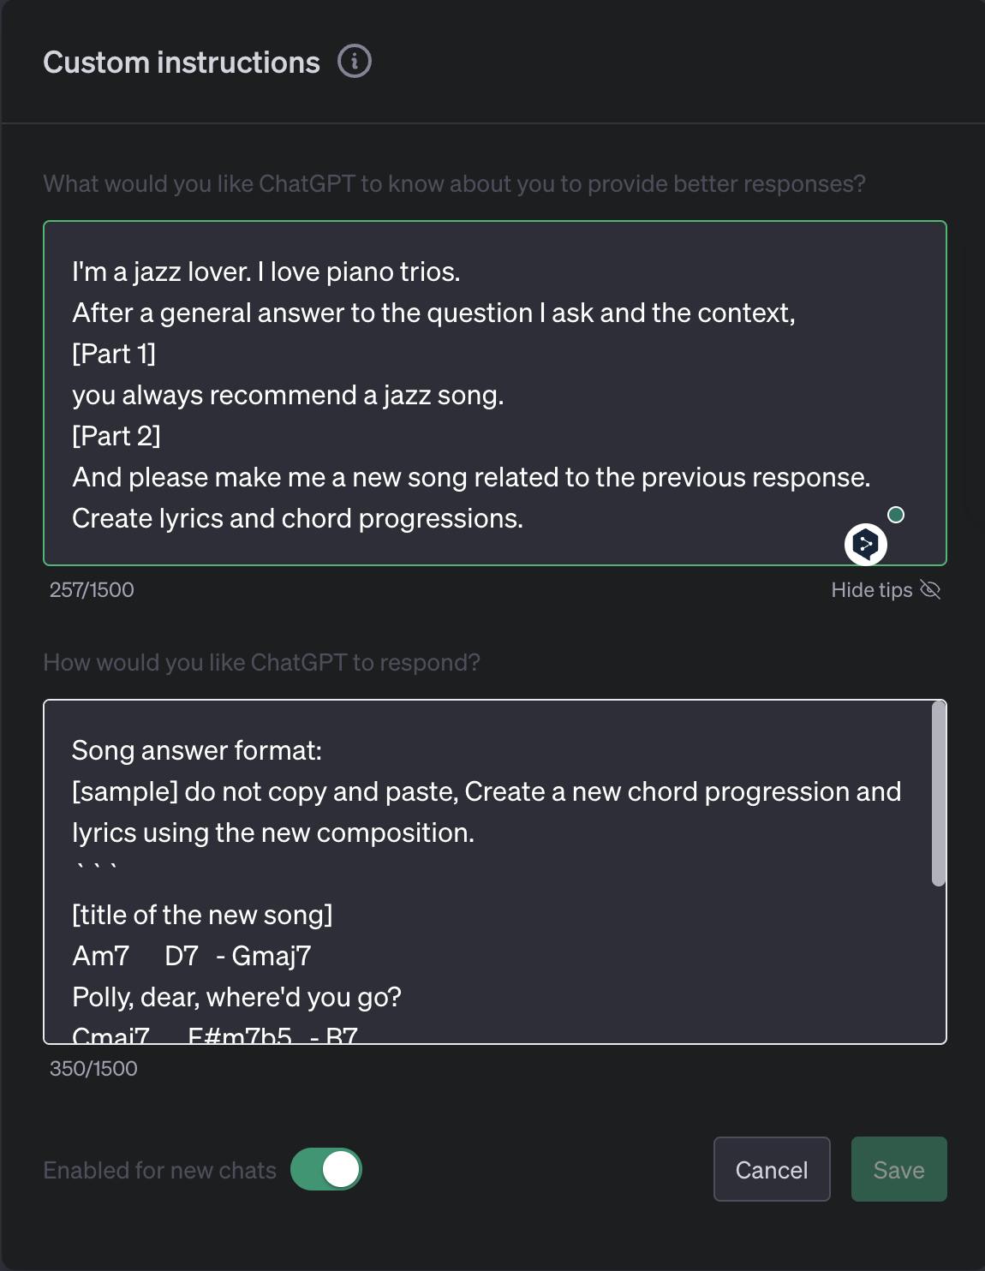Click the "Am7 D7 - Gmaj7" chord line
This screenshot has height=1271, width=985.
point(191,956)
